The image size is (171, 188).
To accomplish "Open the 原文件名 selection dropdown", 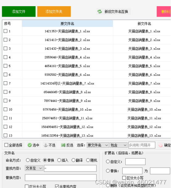I will click(98, 145).
